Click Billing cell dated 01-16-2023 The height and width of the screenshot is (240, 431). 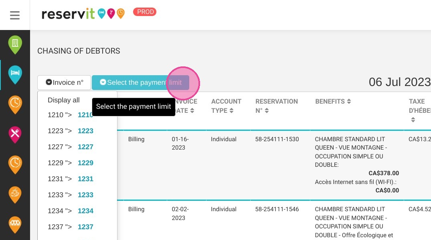point(136,139)
